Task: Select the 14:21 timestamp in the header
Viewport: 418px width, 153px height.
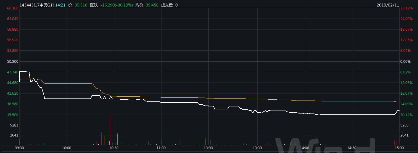Action: (x=60, y=5)
